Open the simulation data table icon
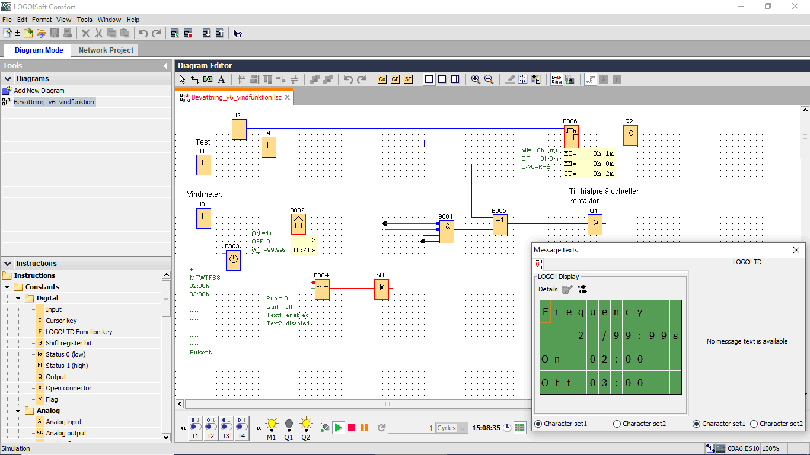Viewport: 810px width, 455px height. point(519,428)
